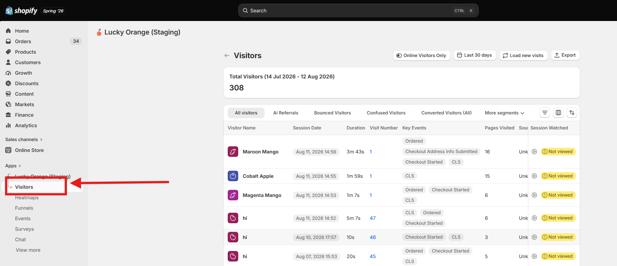
Task: Click the Finance bank icon
Action: point(8,115)
